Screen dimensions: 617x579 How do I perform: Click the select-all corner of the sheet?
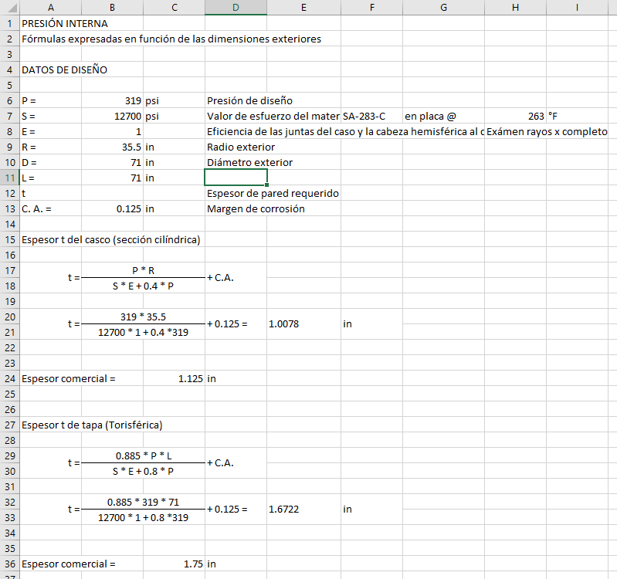(x=9, y=8)
